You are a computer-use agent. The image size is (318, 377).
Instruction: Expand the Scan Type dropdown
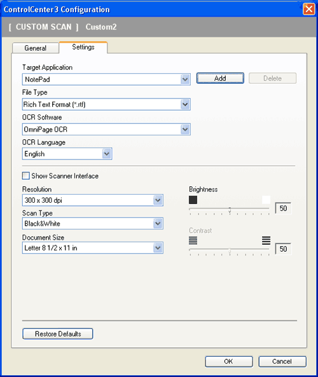[x=158, y=224]
